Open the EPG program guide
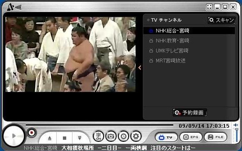This screenshot has height=151, width=242. [x=191, y=137]
